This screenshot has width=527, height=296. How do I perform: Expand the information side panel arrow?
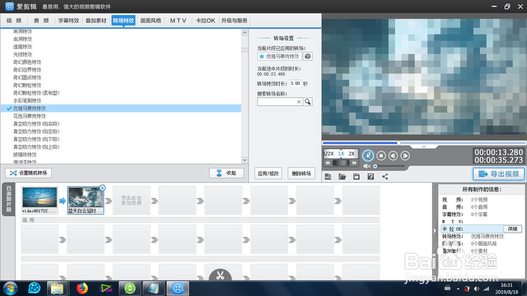click(435, 231)
